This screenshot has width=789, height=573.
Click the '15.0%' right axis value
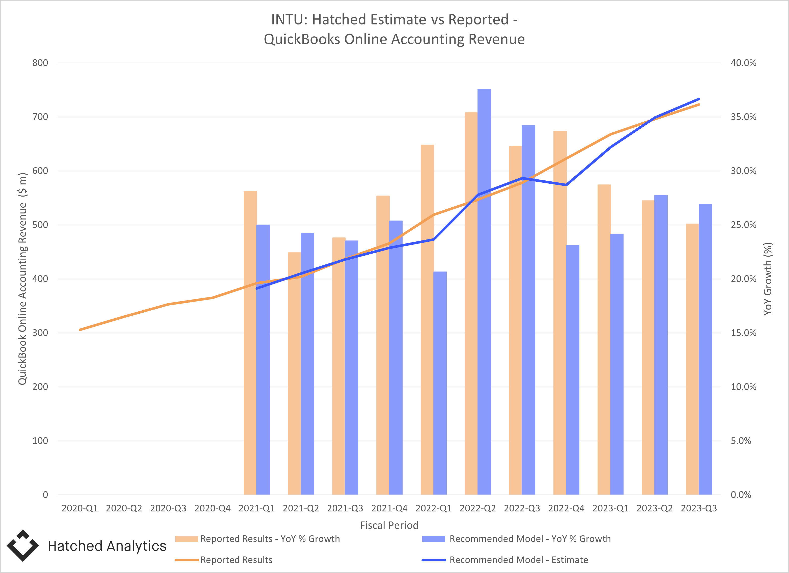743,333
